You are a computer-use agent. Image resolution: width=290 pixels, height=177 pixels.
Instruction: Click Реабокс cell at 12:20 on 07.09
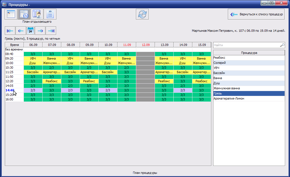click(x=52, y=81)
